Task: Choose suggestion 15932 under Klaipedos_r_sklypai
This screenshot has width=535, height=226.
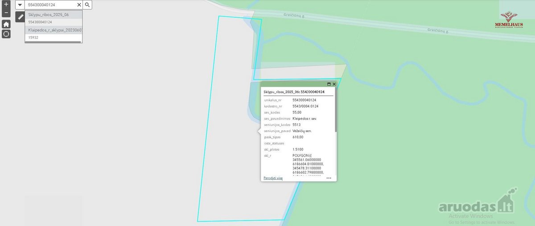Action: [53, 37]
